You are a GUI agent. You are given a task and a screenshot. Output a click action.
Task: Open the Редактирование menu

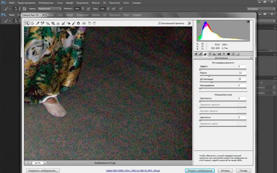[x=26, y=3]
